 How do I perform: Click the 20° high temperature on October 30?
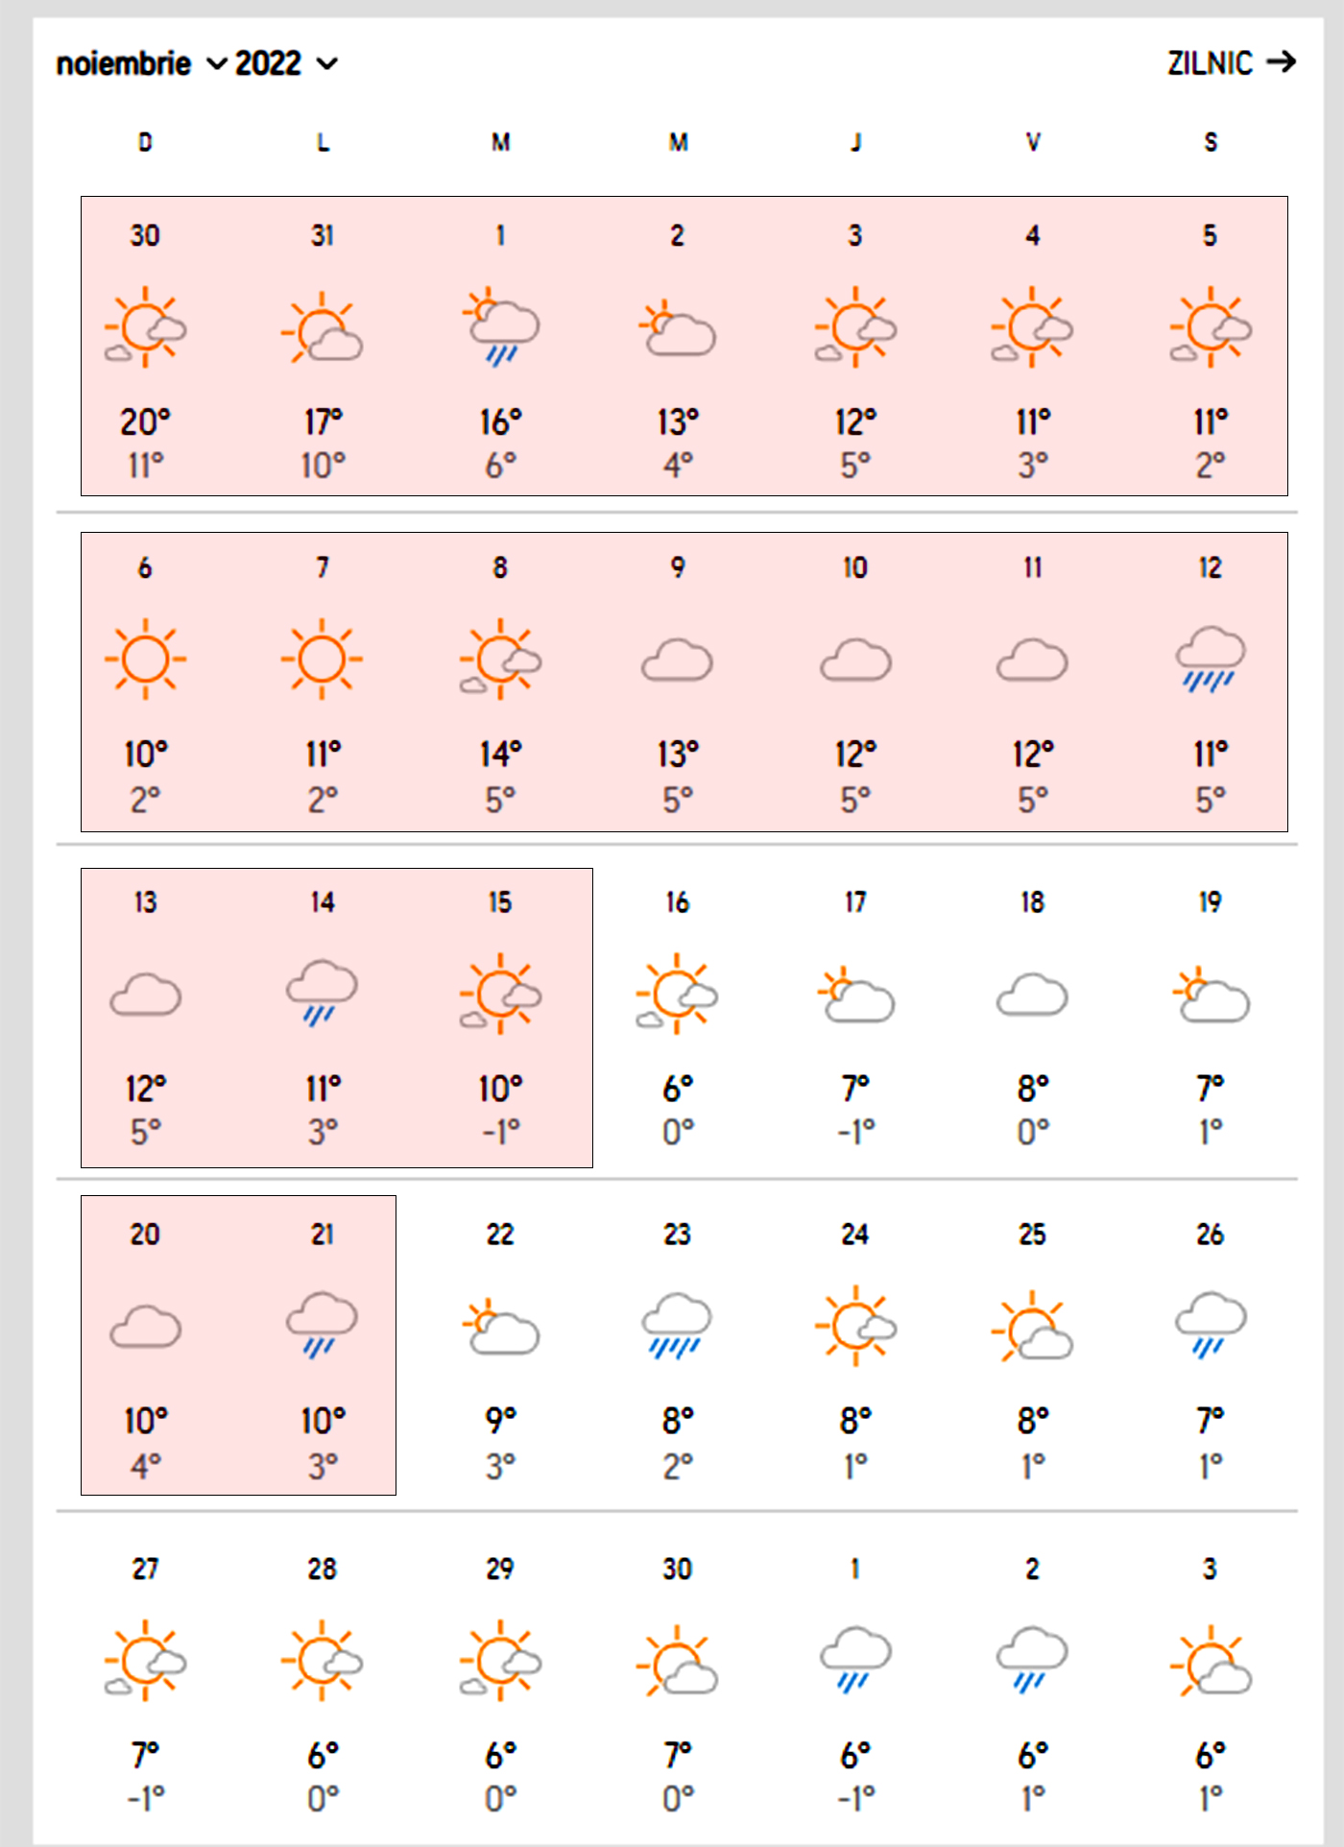click(145, 421)
